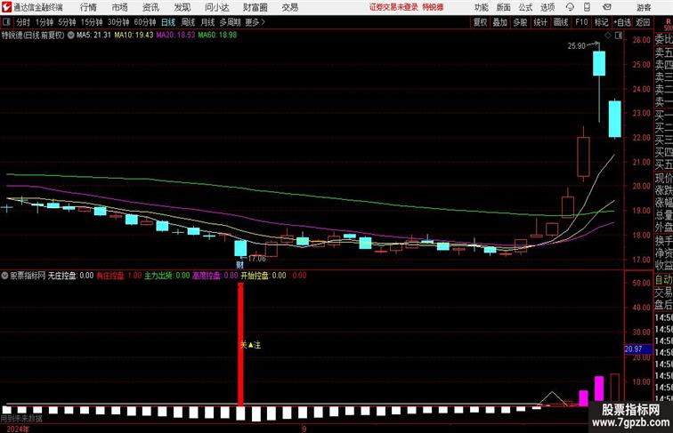673x433 pixels.
Task: Click the 返回 back button
Action: pyautogui.click(x=643, y=22)
